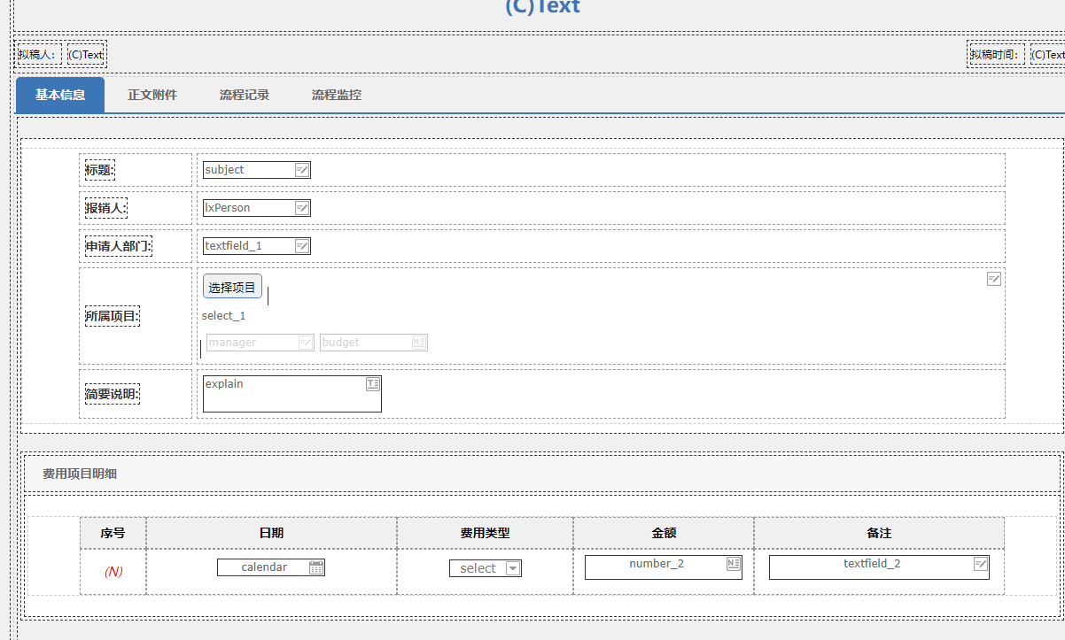The width and height of the screenshot is (1065, 640).
Task: Select the 所属项目 label
Action: point(113,316)
